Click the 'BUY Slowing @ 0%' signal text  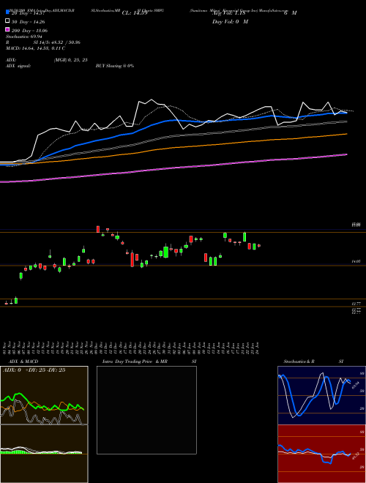pyautogui.click(x=115, y=66)
